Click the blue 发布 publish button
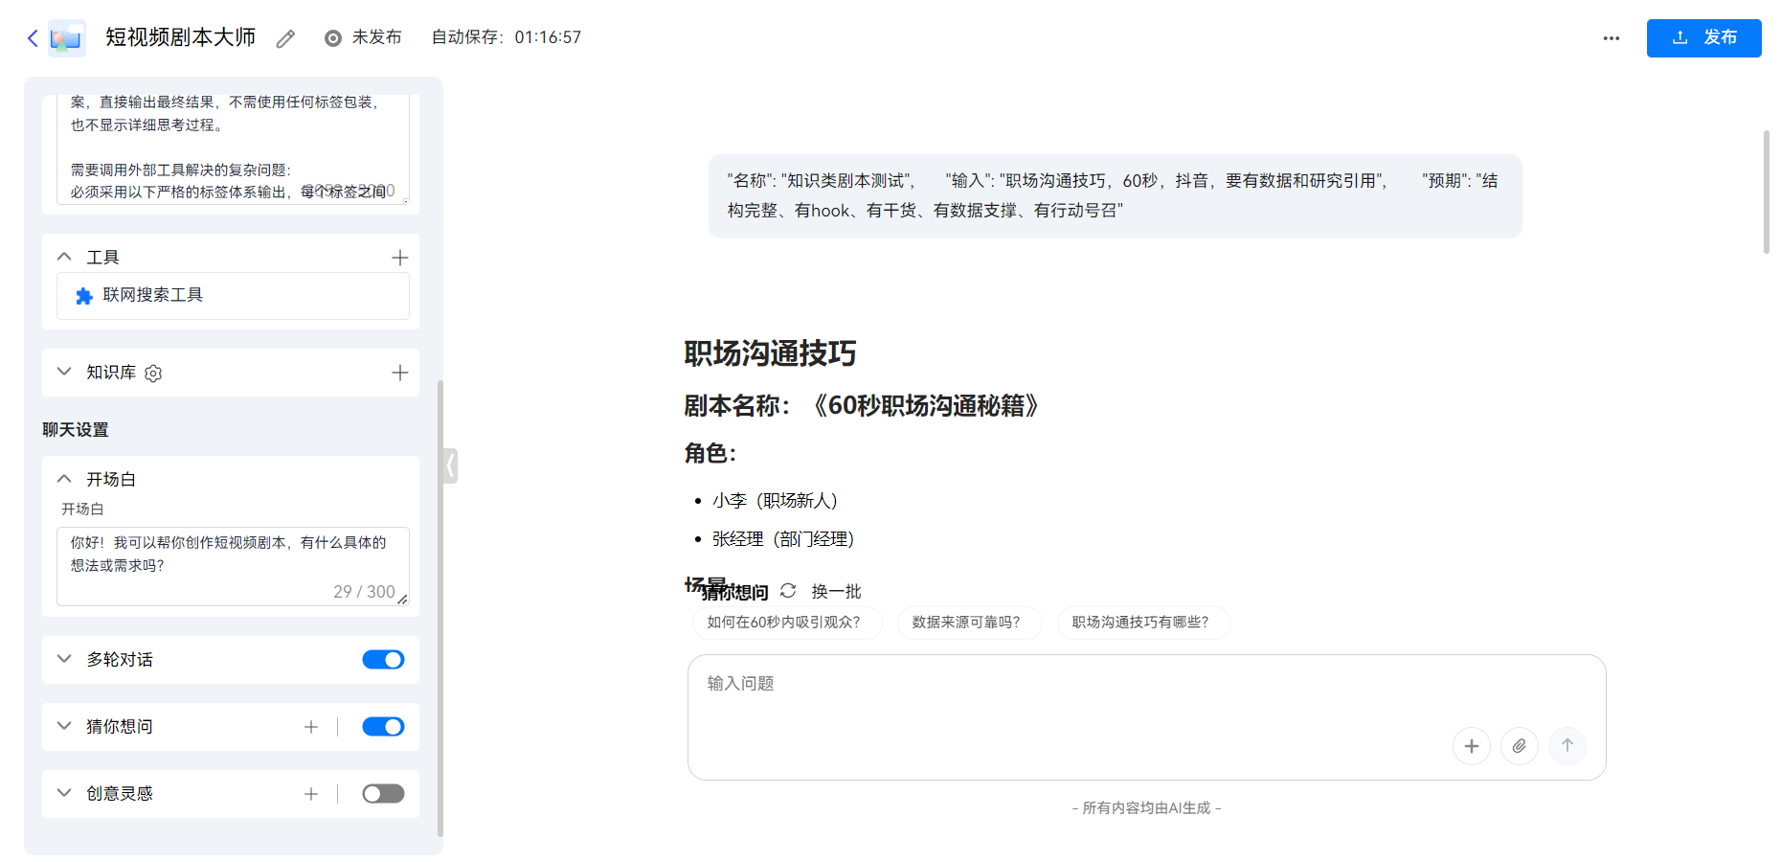Image resolution: width=1781 pixels, height=862 pixels. tap(1703, 37)
